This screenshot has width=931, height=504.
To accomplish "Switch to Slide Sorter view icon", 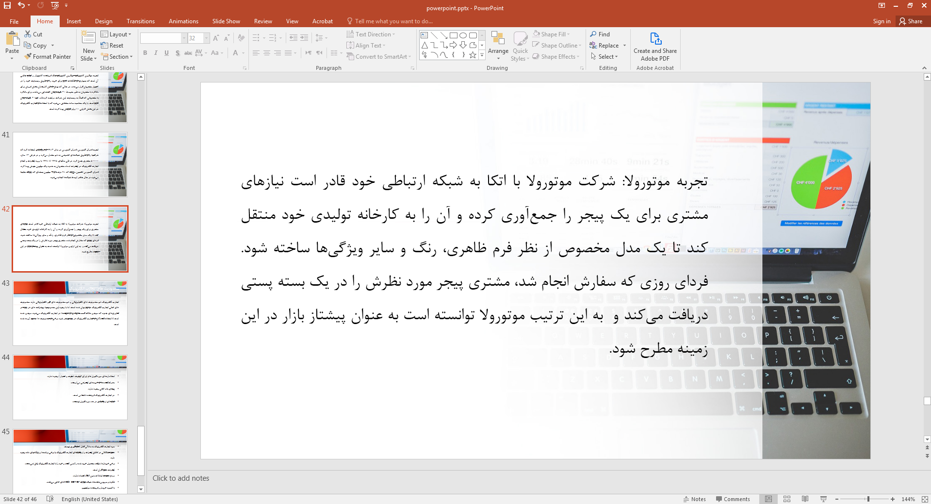I will point(787,499).
